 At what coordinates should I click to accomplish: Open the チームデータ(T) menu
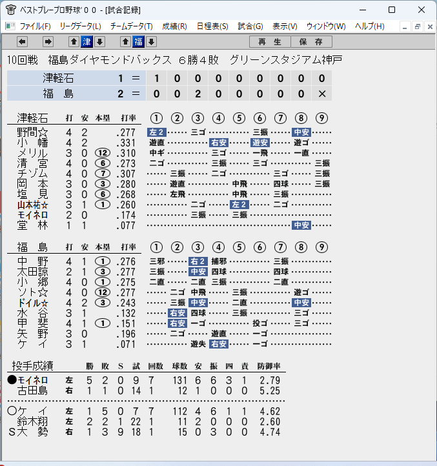(x=132, y=26)
